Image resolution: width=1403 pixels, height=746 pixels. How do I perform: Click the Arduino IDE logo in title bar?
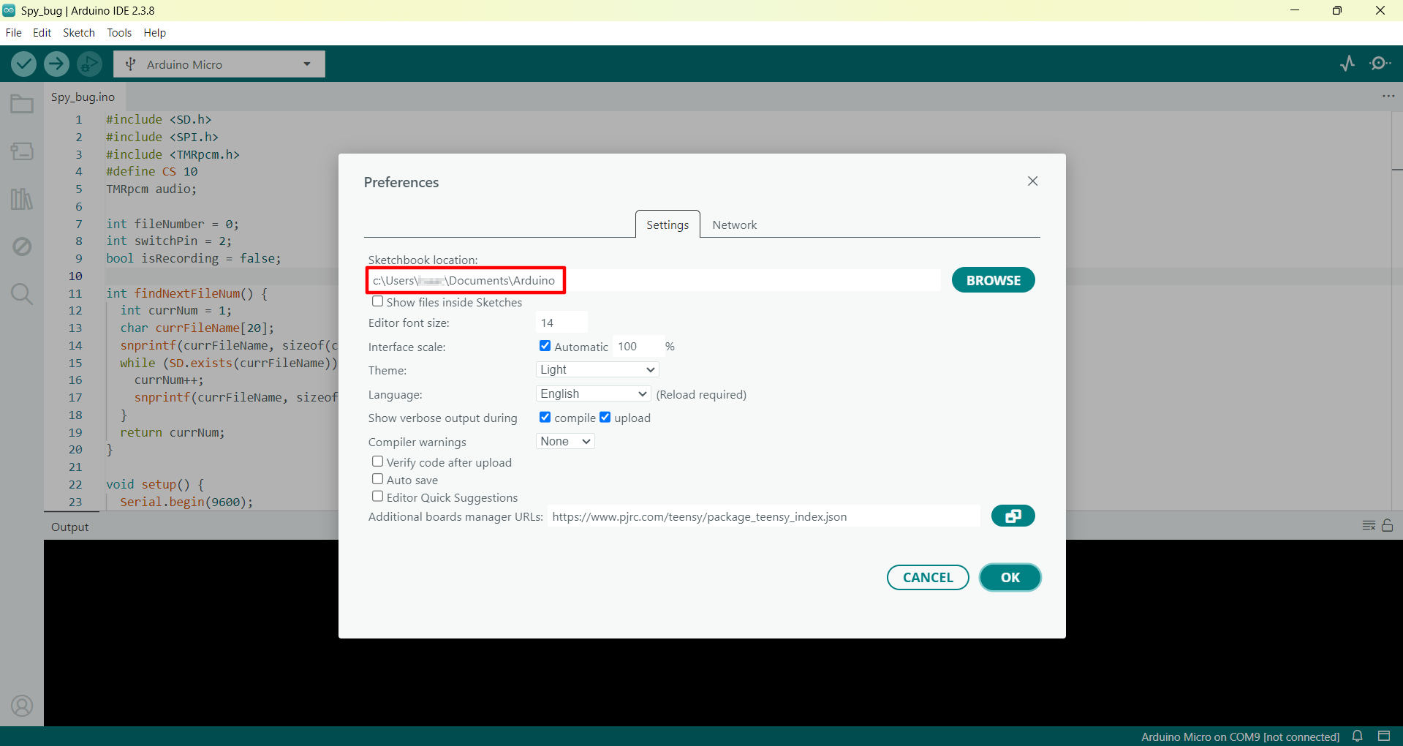click(9, 10)
